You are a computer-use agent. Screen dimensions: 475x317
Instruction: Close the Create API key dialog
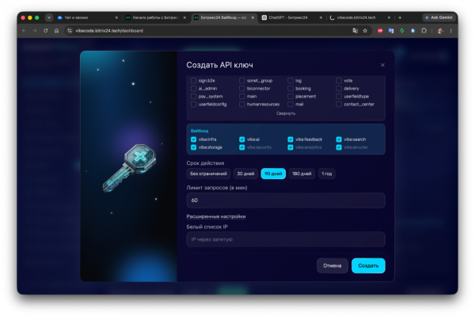[x=382, y=65]
